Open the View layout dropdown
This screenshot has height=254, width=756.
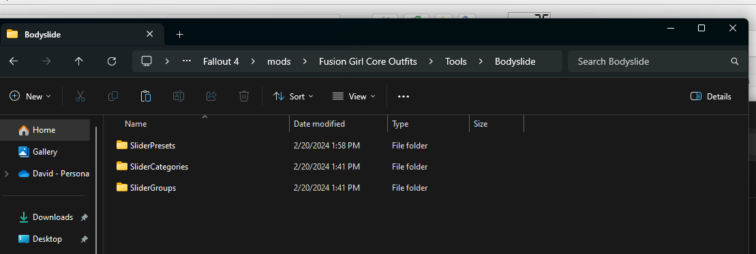[x=354, y=97]
